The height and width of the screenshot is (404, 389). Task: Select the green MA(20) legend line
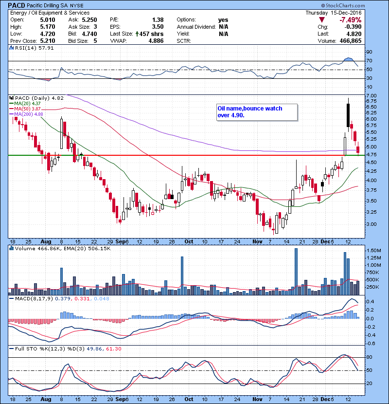point(11,103)
